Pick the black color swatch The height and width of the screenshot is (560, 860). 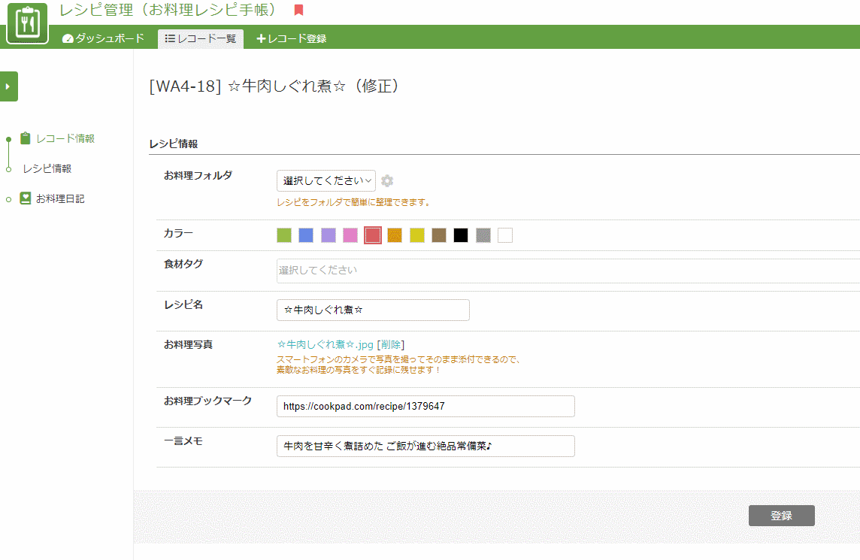click(461, 235)
